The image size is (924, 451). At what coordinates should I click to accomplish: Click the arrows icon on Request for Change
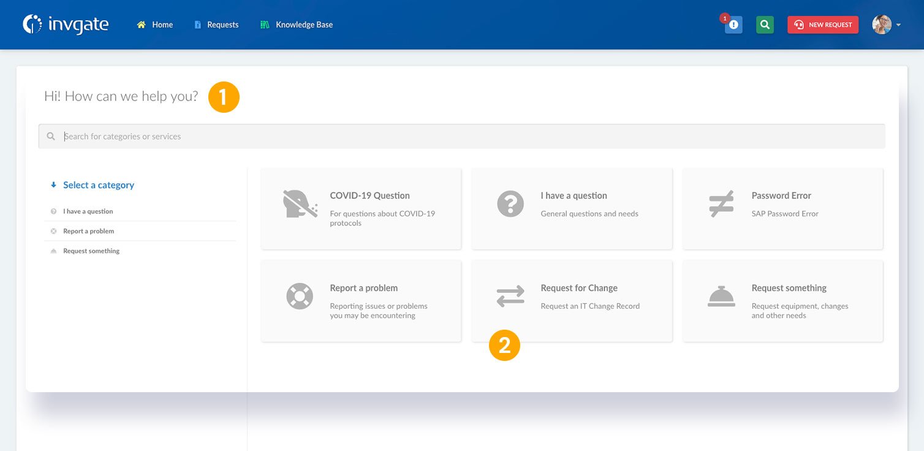pos(510,297)
